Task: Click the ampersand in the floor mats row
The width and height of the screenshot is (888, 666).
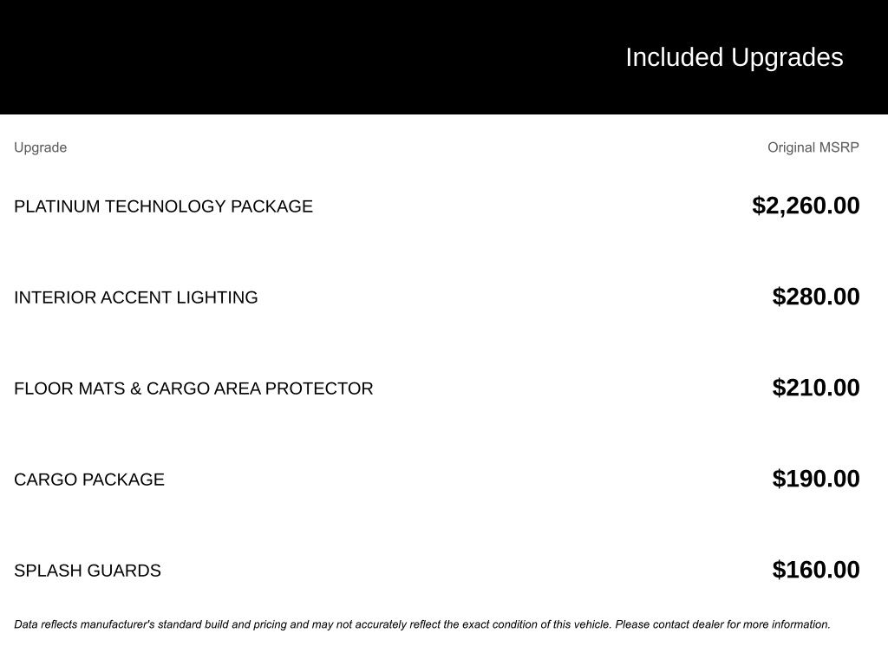Action: (x=135, y=388)
